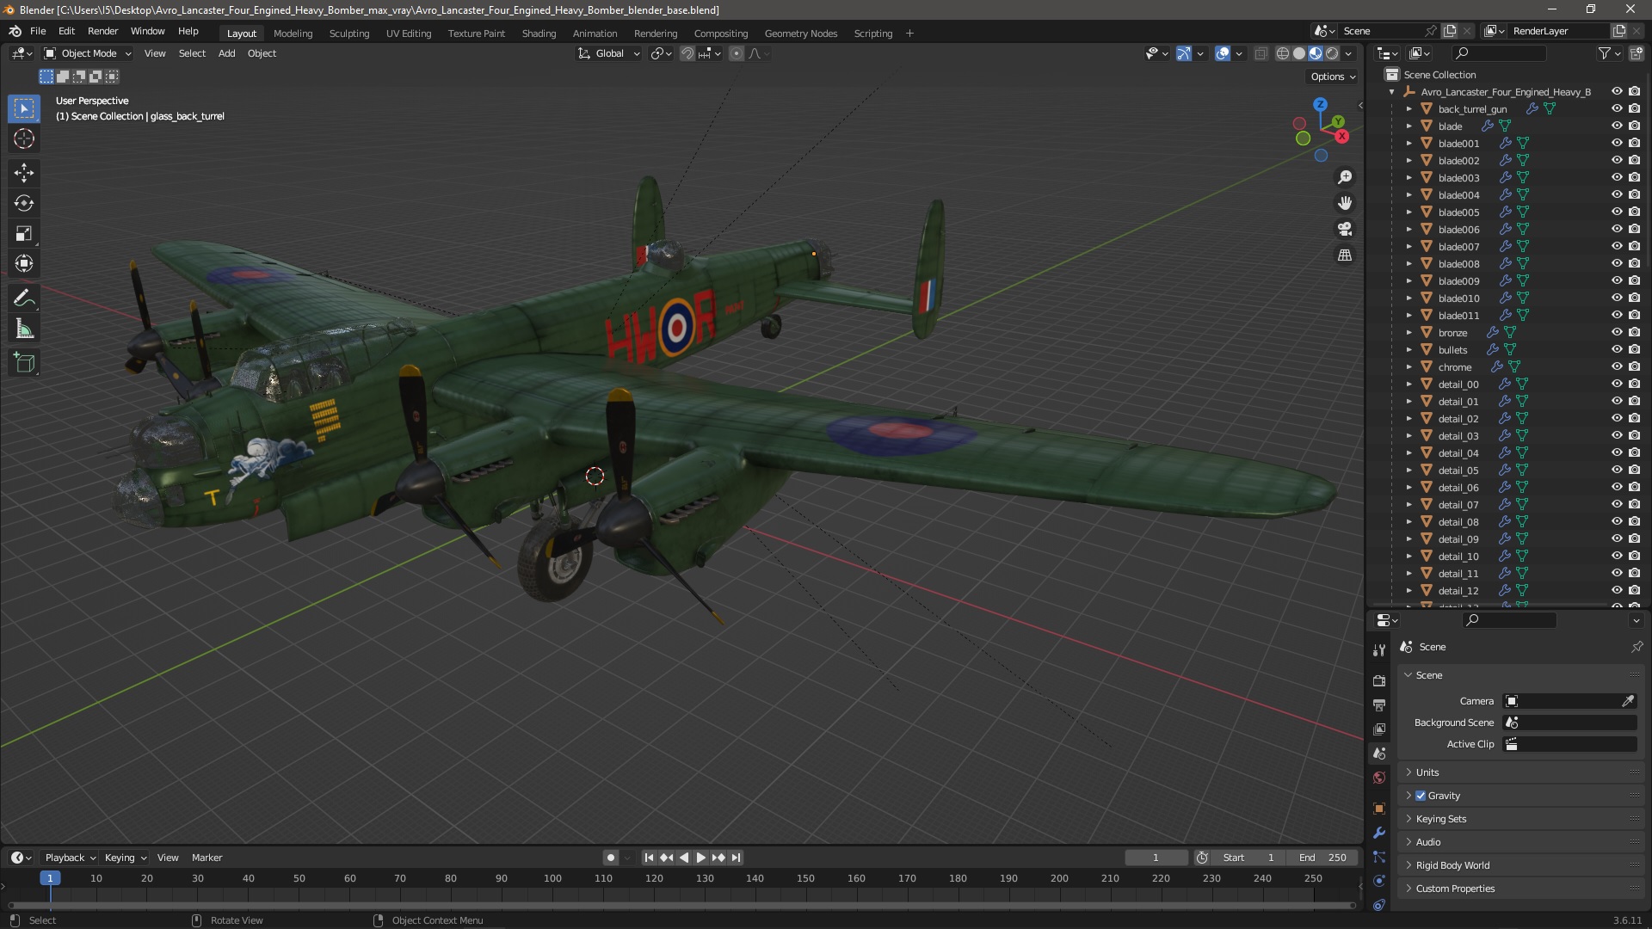Jump to timeline start frame
This screenshot has width=1652, height=929.
[x=649, y=858]
